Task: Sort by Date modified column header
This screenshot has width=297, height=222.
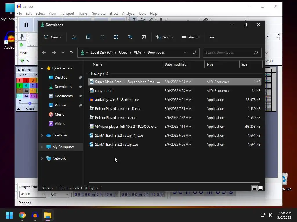Action: (184, 64)
